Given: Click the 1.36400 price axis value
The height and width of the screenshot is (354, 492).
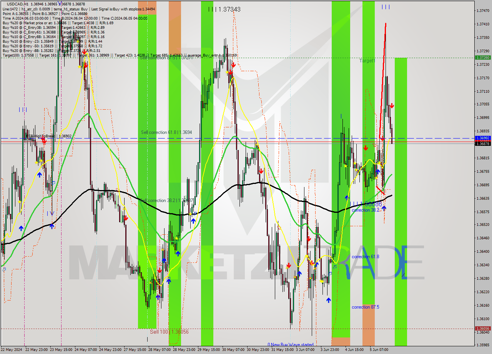Looking at the screenshot, I should [x=483, y=251].
